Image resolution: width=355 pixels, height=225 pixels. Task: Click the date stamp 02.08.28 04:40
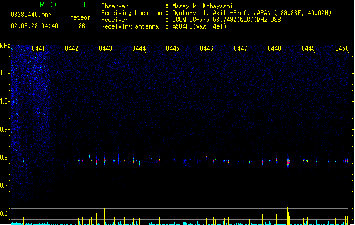(34, 26)
